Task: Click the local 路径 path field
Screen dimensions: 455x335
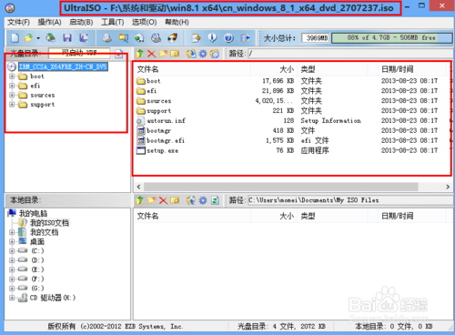Action: pos(350,200)
